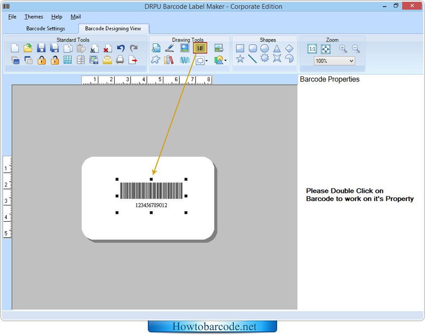Click the horizontal ruler above canvas

click(x=147, y=80)
